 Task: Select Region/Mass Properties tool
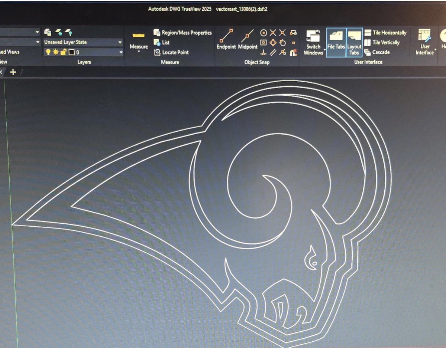tap(182, 33)
